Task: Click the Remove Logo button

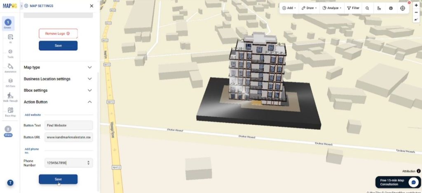Action: click(x=58, y=34)
